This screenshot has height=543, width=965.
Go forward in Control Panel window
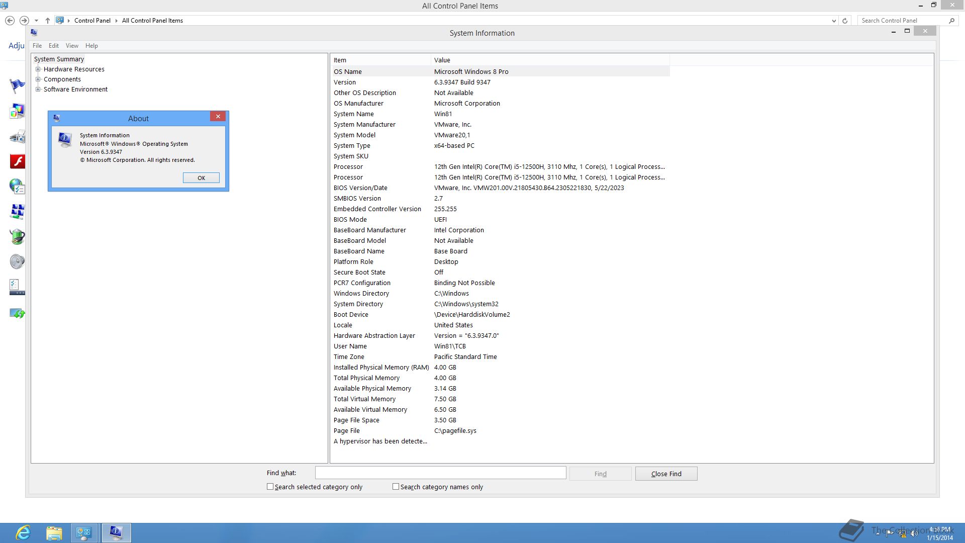click(x=24, y=21)
